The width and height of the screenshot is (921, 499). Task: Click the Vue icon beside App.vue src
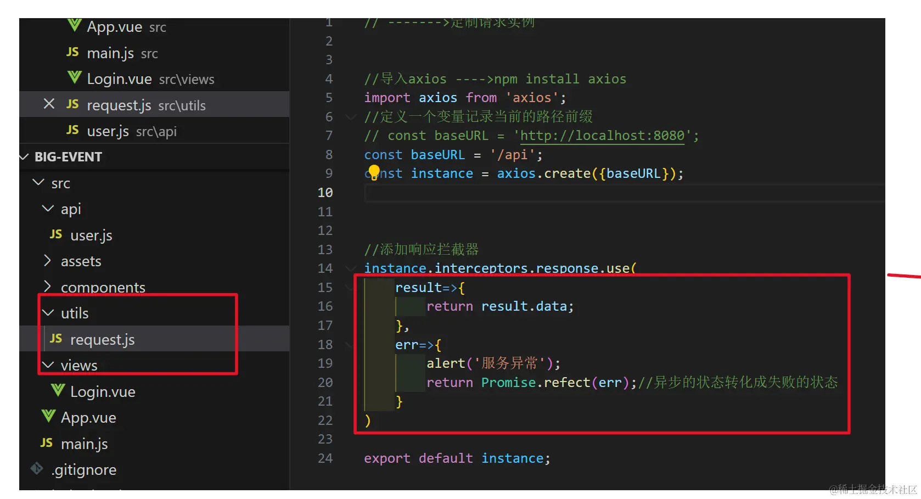[74, 25]
